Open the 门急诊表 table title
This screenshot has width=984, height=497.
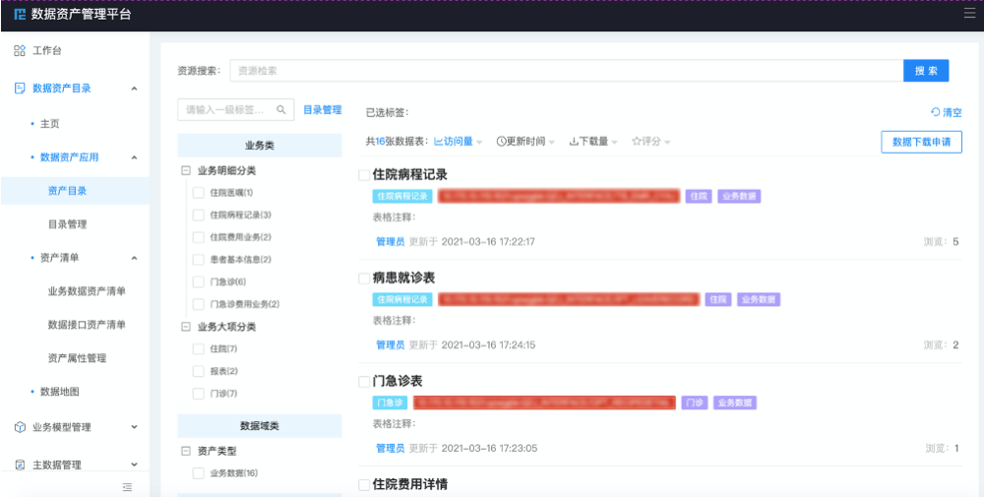[398, 382]
